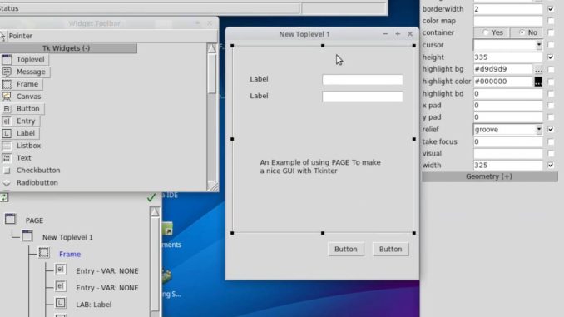Viewport: 564px width, 317px height.
Task: Pick the Text widget icon
Action: click(x=7, y=158)
